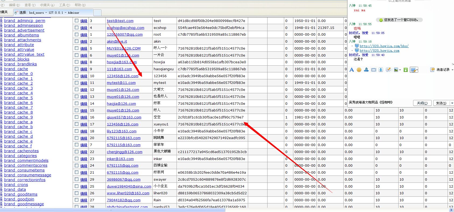Viewport: 454px width, 212px height.
Task: Click the shield icon beside http://020.howjia.com link
Action: coord(357,50)
